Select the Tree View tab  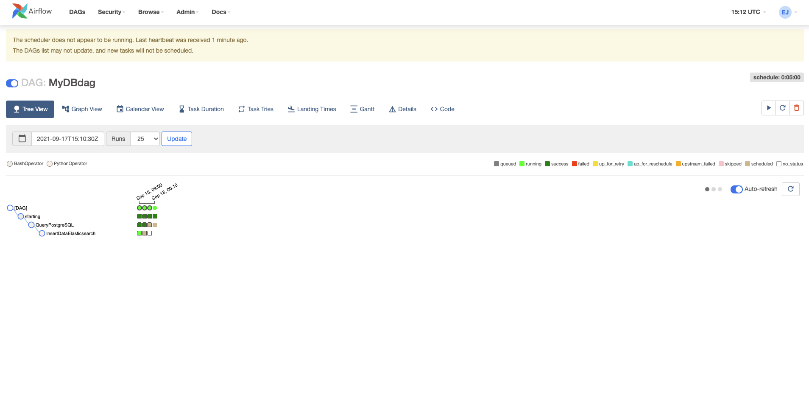pos(30,109)
